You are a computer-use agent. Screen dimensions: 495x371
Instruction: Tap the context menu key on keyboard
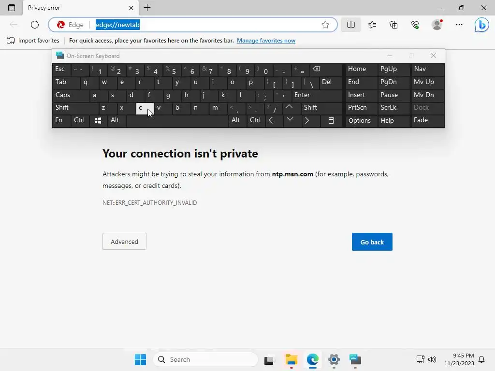coord(331,120)
